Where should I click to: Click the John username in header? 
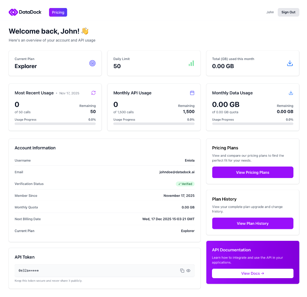[270, 12]
